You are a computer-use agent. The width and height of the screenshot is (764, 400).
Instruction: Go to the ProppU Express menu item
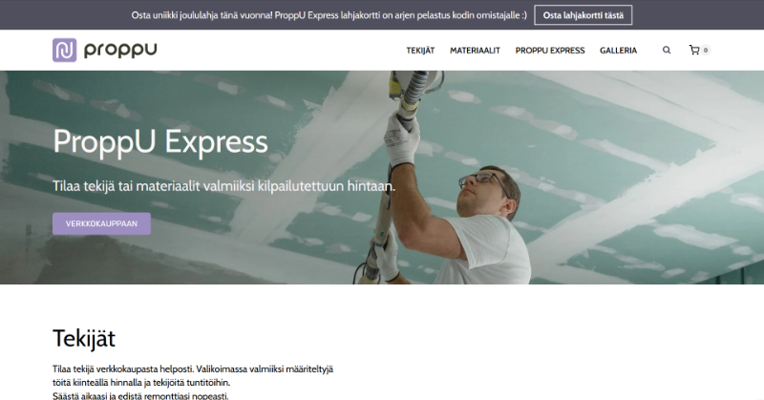point(550,51)
